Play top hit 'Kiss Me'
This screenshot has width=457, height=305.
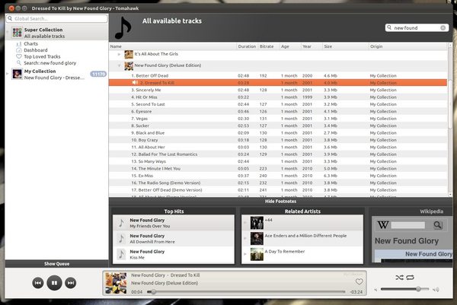[174, 254]
